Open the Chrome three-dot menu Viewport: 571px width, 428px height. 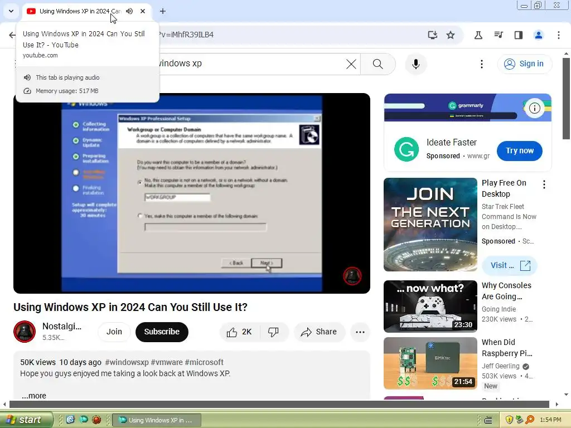coord(559,35)
